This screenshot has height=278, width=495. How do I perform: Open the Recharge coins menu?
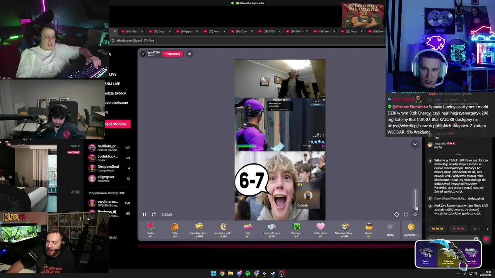[x=411, y=229]
